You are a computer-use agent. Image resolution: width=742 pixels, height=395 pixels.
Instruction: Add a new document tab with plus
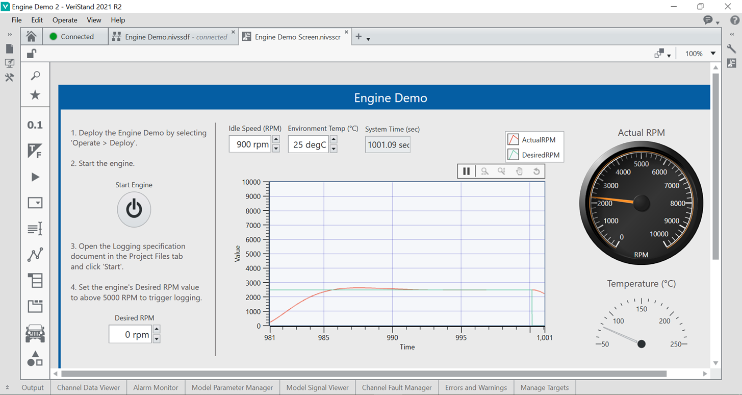pos(359,36)
